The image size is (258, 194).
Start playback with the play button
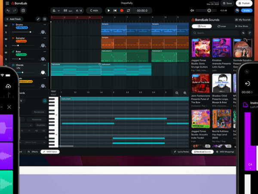pyautogui.click(x=109, y=10)
